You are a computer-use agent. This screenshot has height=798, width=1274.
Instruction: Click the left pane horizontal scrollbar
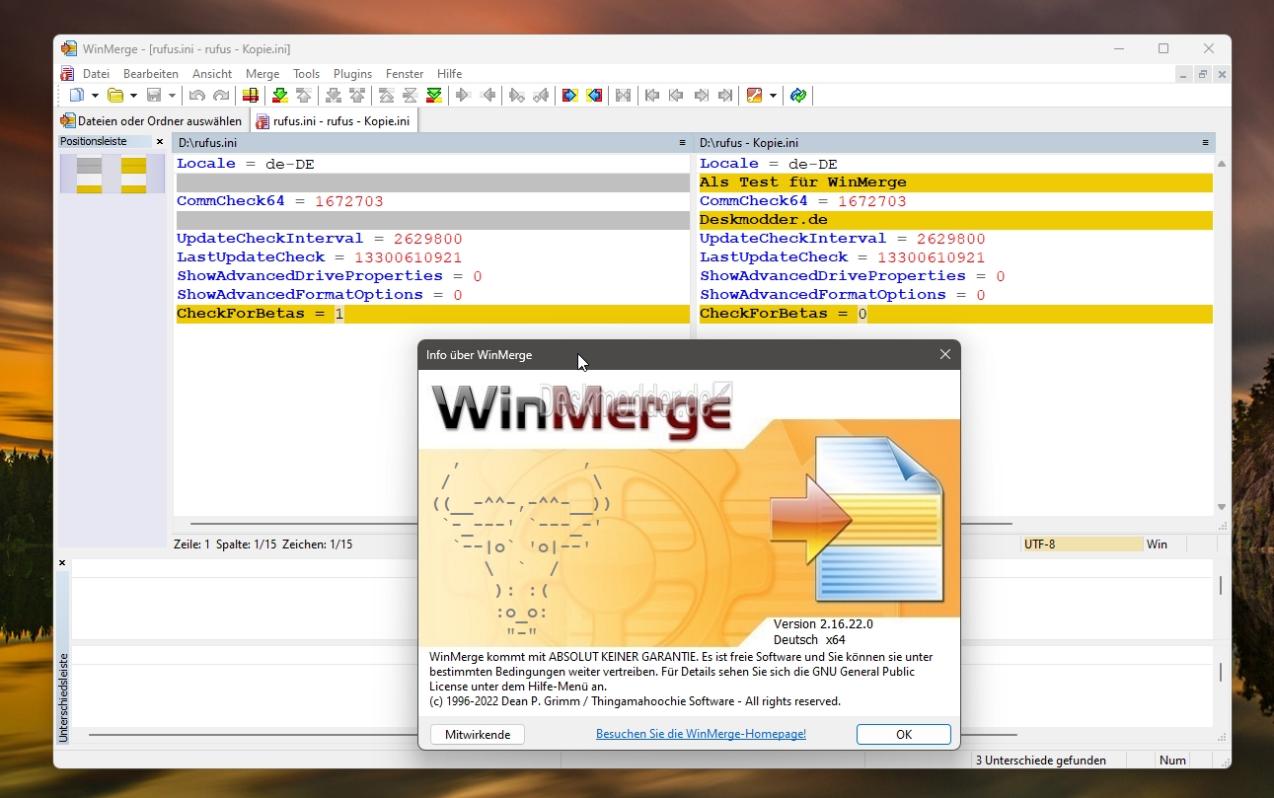[304, 524]
